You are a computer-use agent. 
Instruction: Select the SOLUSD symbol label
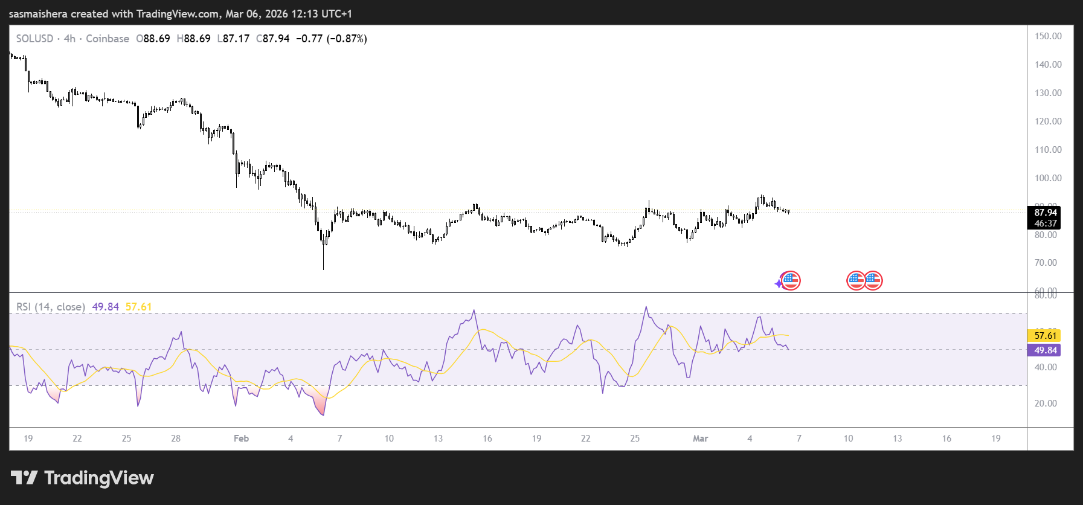(34, 39)
